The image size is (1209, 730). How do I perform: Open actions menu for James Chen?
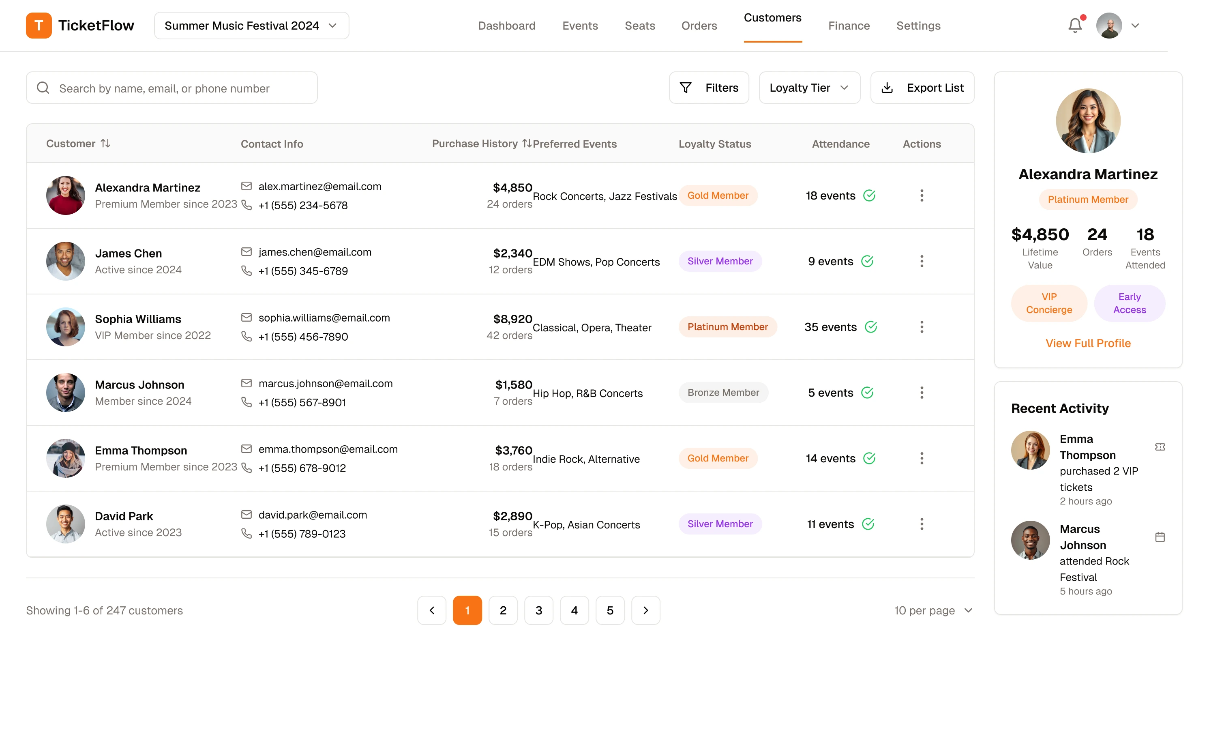(922, 261)
